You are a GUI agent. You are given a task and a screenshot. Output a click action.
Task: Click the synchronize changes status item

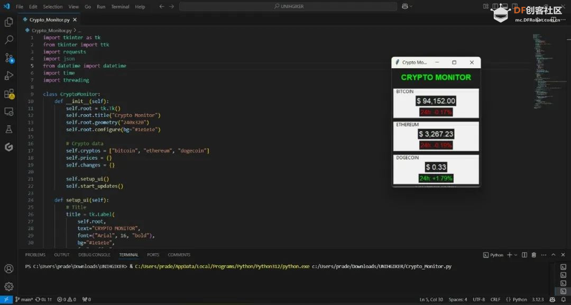[43, 300]
